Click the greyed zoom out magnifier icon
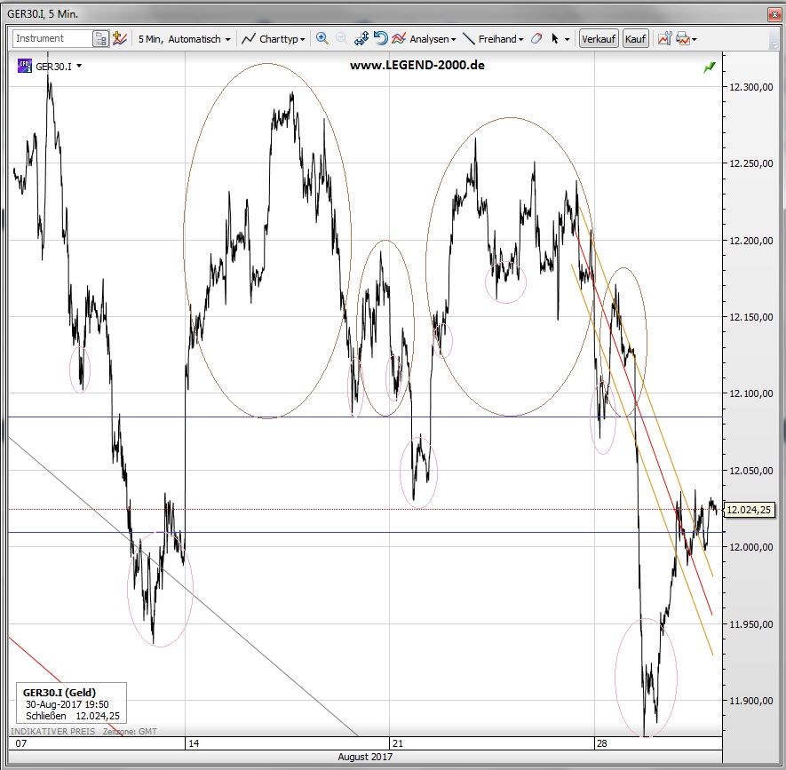The height and width of the screenshot is (770, 786). click(341, 38)
